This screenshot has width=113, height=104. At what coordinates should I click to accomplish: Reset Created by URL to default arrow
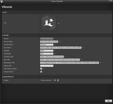click(x=65, y=57)
